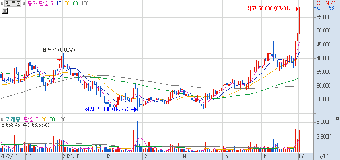The width and height of the screenshot is (340, 160).
Task: Select the blue 10-day moving average label
Action: tap(59, 3)
